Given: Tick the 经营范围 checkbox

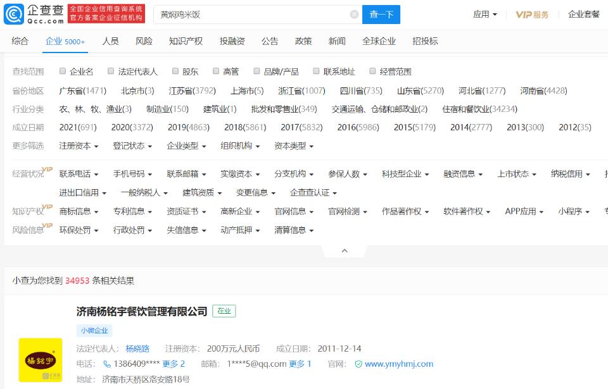Looking at the screenshot, I should pos(373,71).
